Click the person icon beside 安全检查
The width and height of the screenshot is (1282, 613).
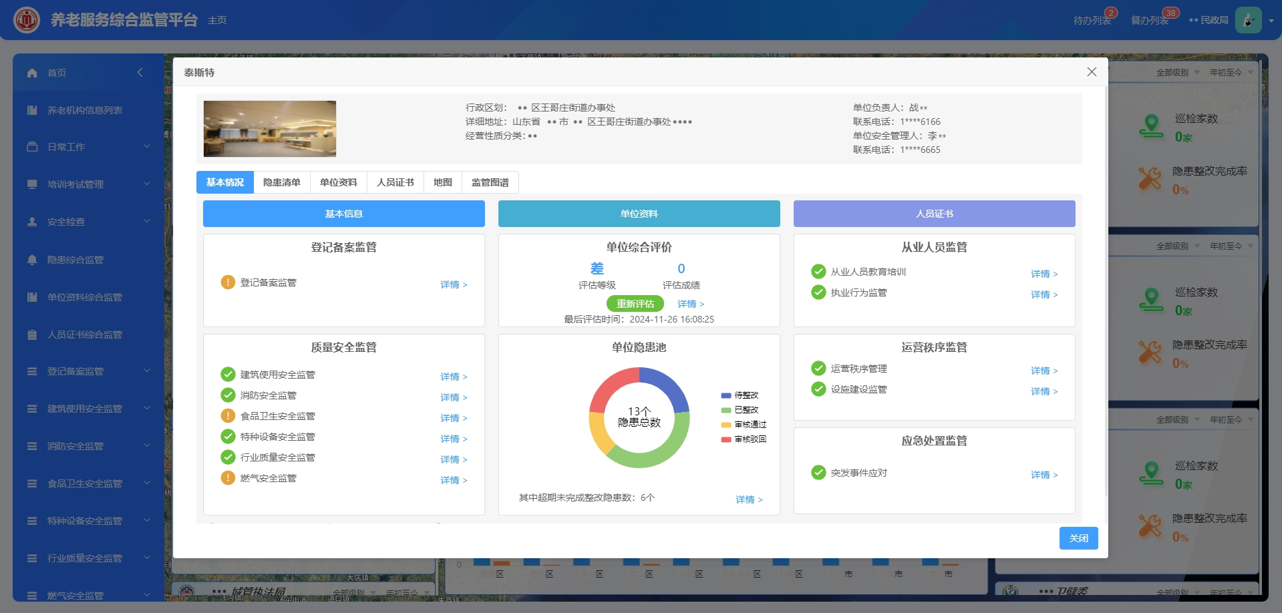pyautogui.click(x=32, y=222)
